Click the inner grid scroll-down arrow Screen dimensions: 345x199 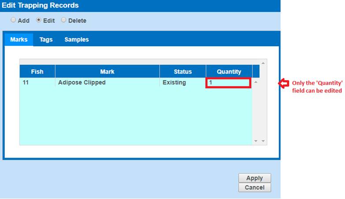pos(256,141)
